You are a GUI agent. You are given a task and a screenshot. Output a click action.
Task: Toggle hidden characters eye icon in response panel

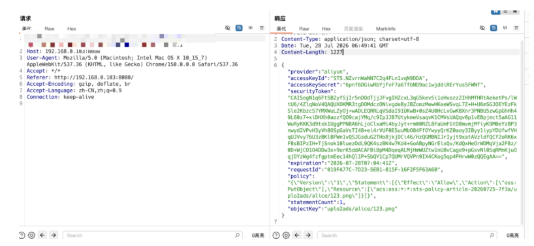pos(482,28)
